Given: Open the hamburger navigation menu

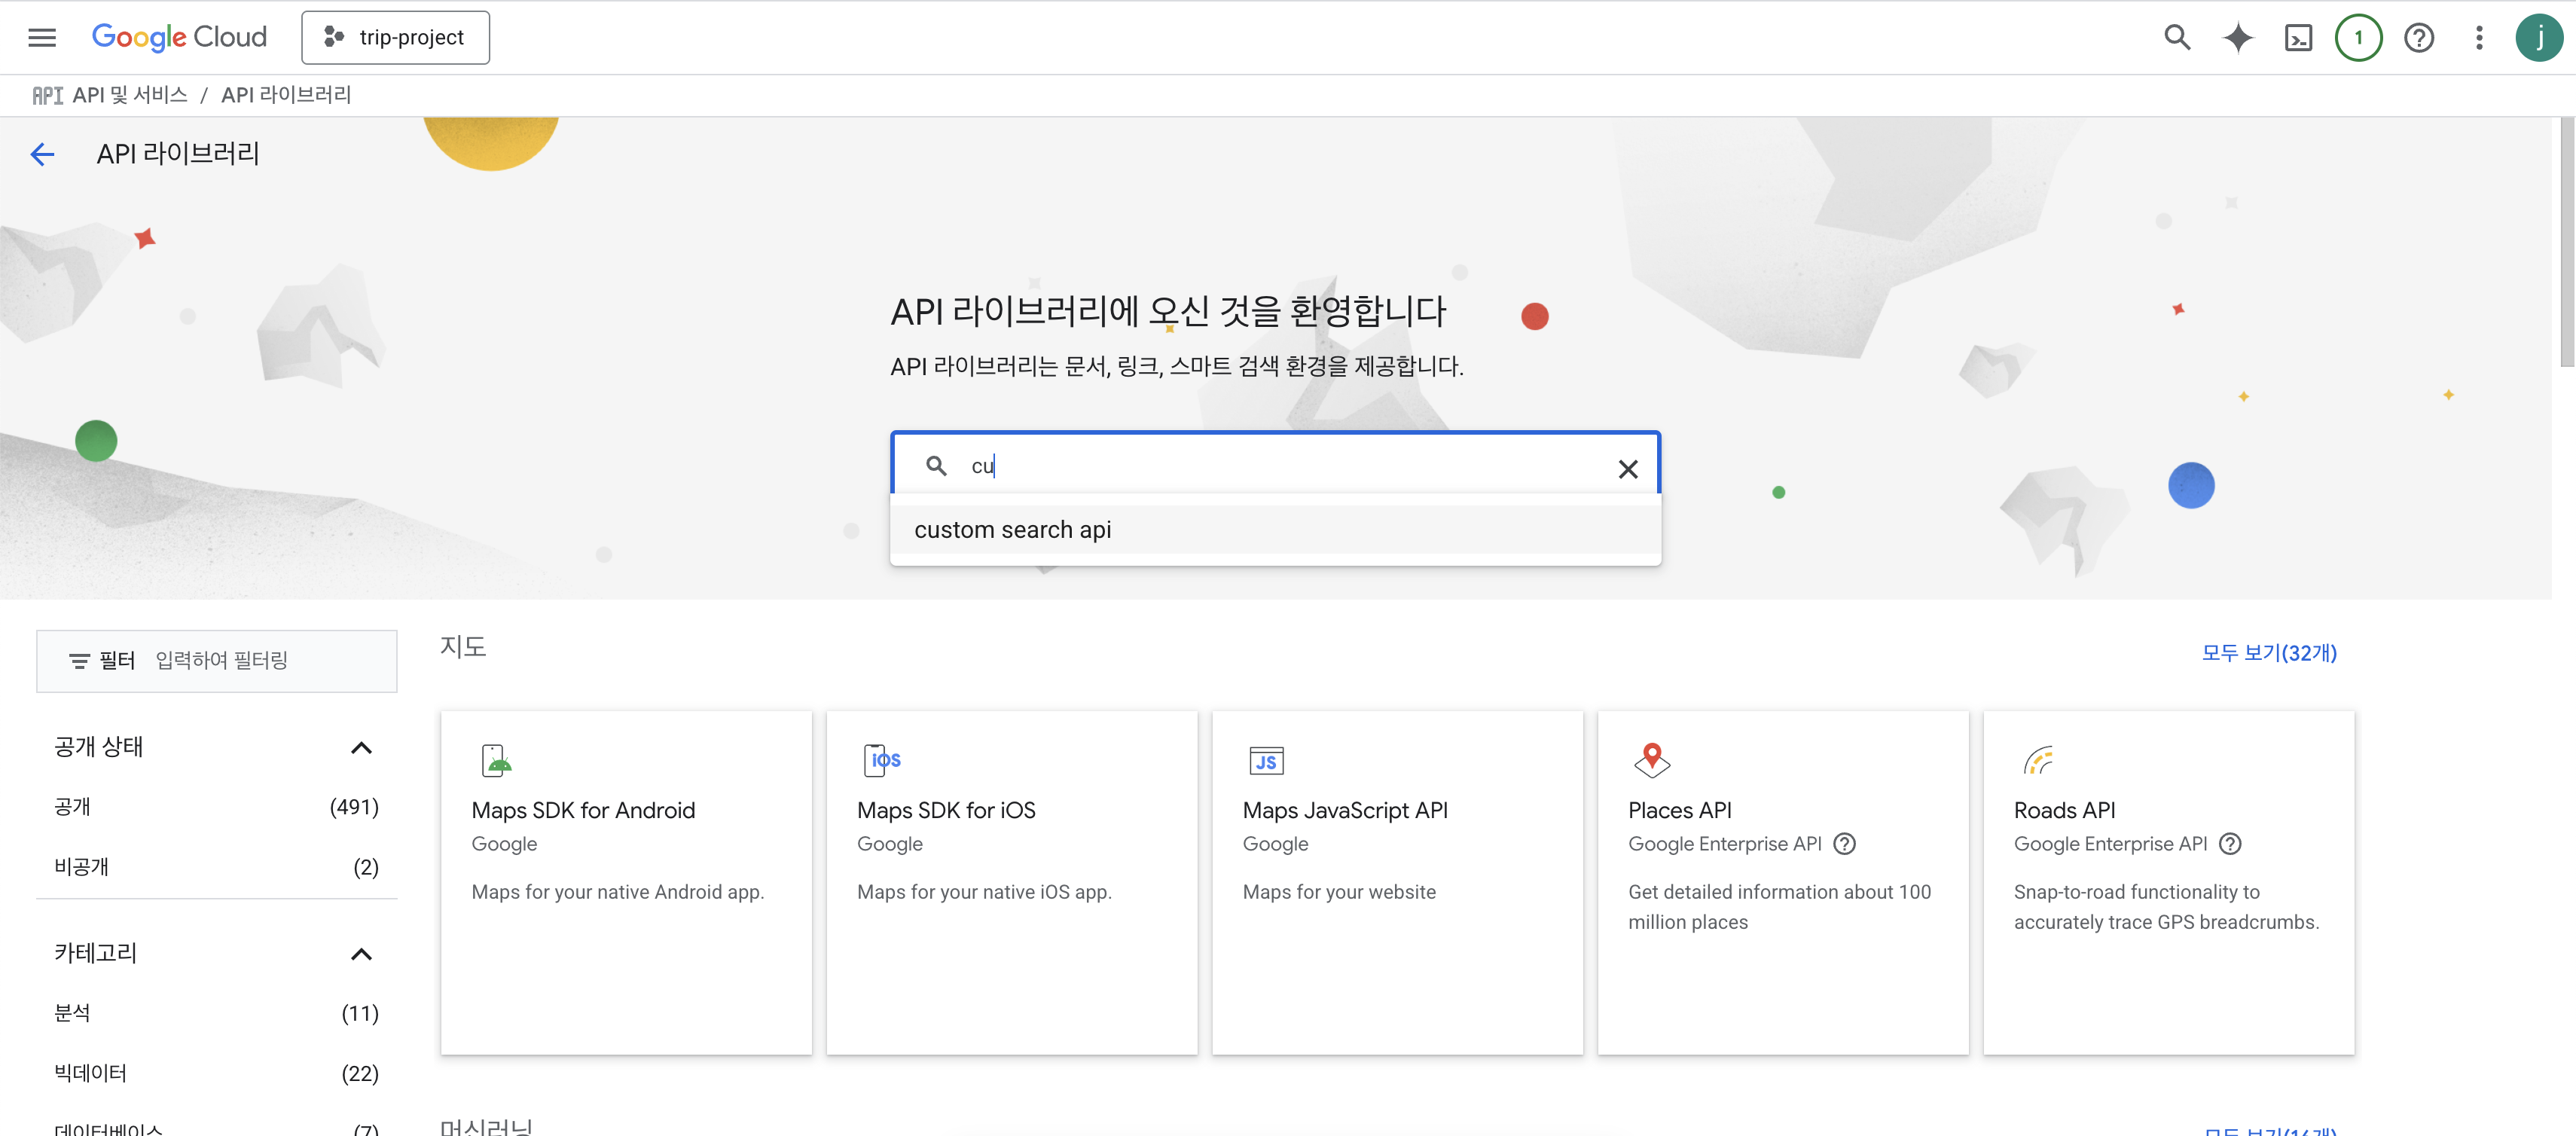Looking at the screenshot, I should pyautogui.click(x=42, y=38).
